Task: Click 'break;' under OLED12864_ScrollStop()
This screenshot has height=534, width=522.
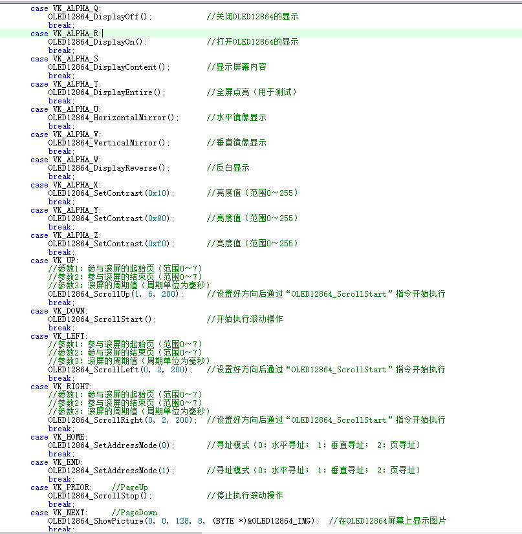Action: [x=61, y=504]
